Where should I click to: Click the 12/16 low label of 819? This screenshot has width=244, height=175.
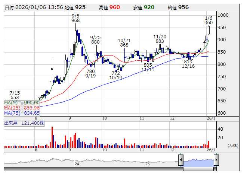coord(188,64)
